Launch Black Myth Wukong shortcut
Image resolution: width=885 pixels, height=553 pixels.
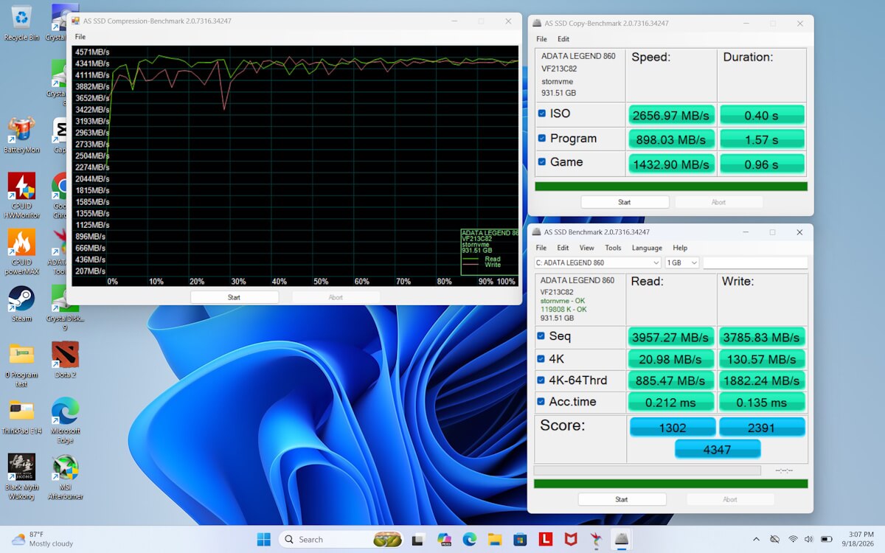tap(21, 477)
